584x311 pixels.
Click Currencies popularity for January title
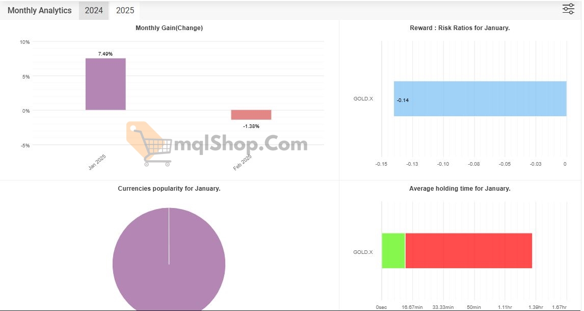tap(169, 188)
